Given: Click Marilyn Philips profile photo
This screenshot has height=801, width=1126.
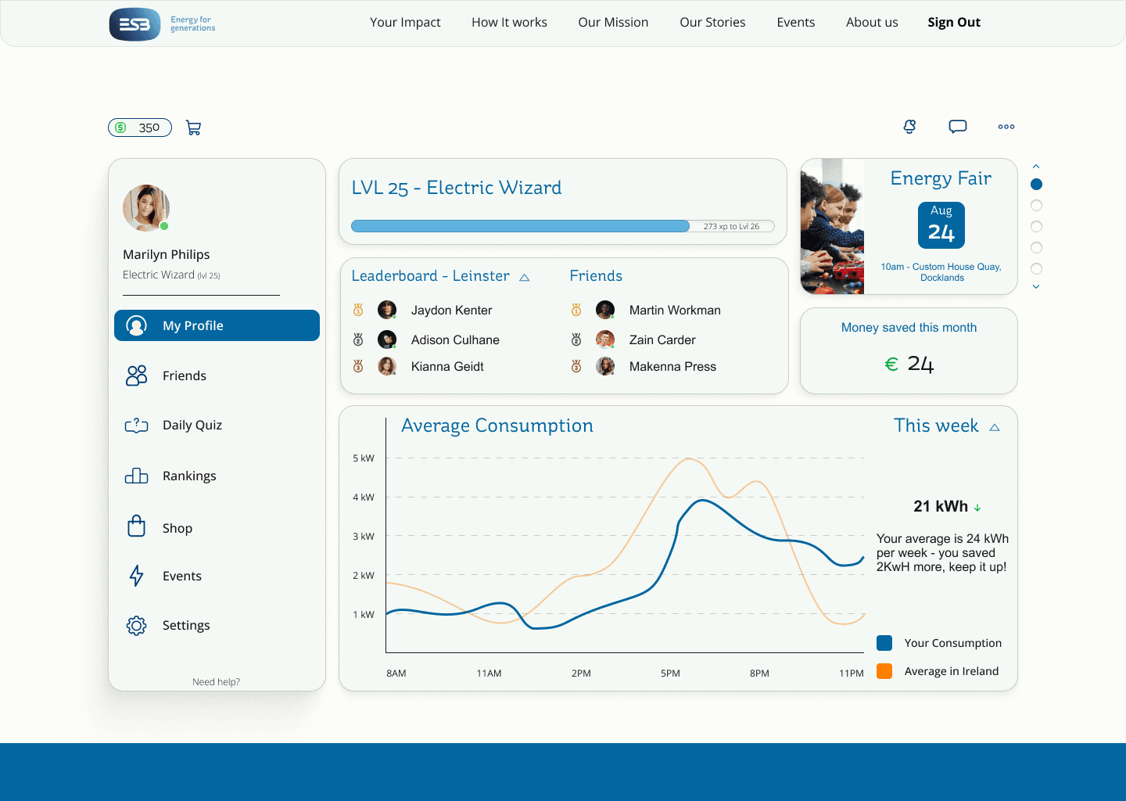Looking at the screenshot, I should click(146, 208).
